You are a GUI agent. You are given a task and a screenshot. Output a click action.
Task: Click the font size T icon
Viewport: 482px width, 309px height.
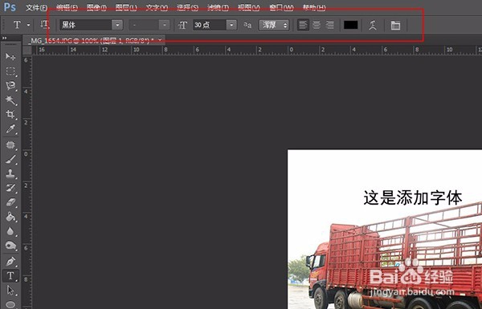[182, 25]
